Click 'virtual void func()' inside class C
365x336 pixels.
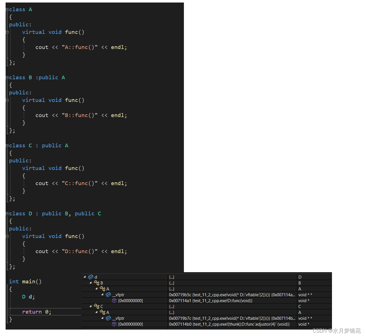pyautogui.click(x=53, y=168)
